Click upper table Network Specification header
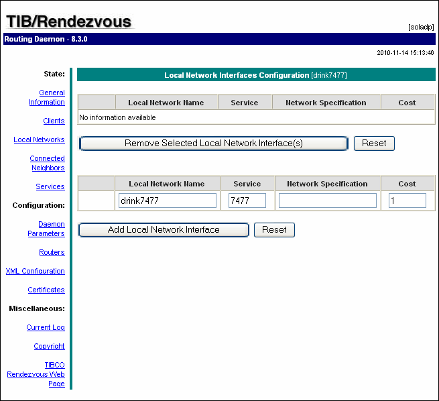Screen dimensions: 439x401 pyautogui.click(x=326, y=103)
